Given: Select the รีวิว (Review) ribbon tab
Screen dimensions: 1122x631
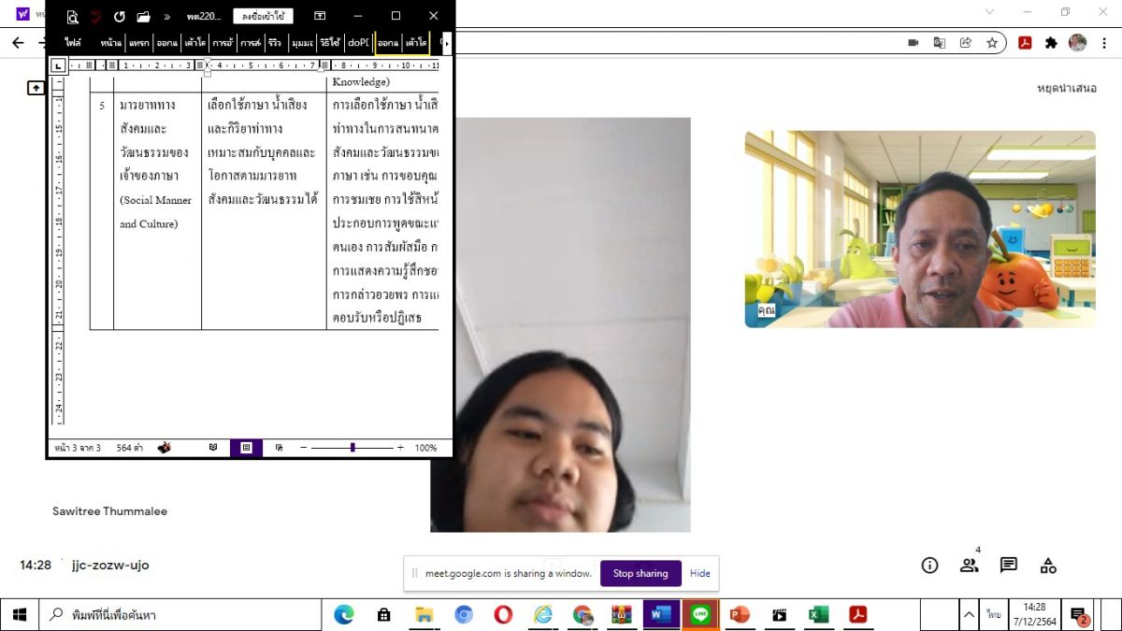Looking at the screenshot, I should click(274, 43).
